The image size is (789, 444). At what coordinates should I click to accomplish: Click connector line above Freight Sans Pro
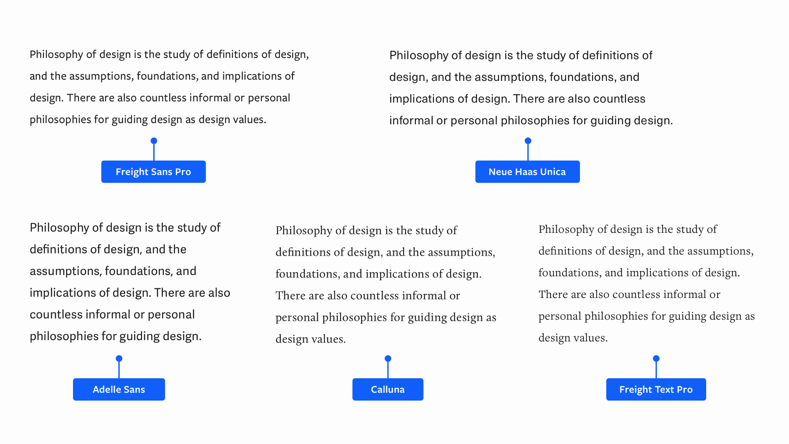click(x=154, y=152)
